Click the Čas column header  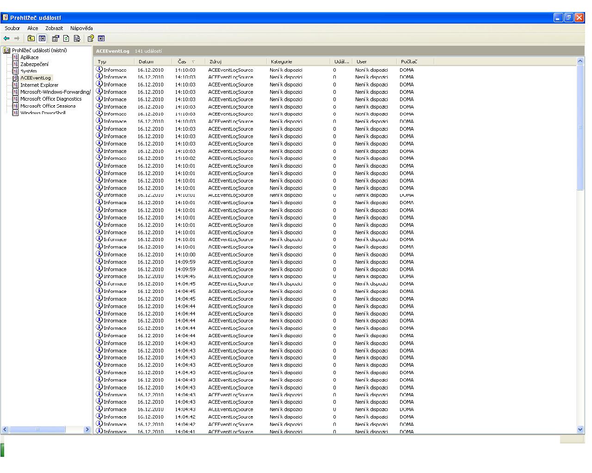[x=189, y=61]
